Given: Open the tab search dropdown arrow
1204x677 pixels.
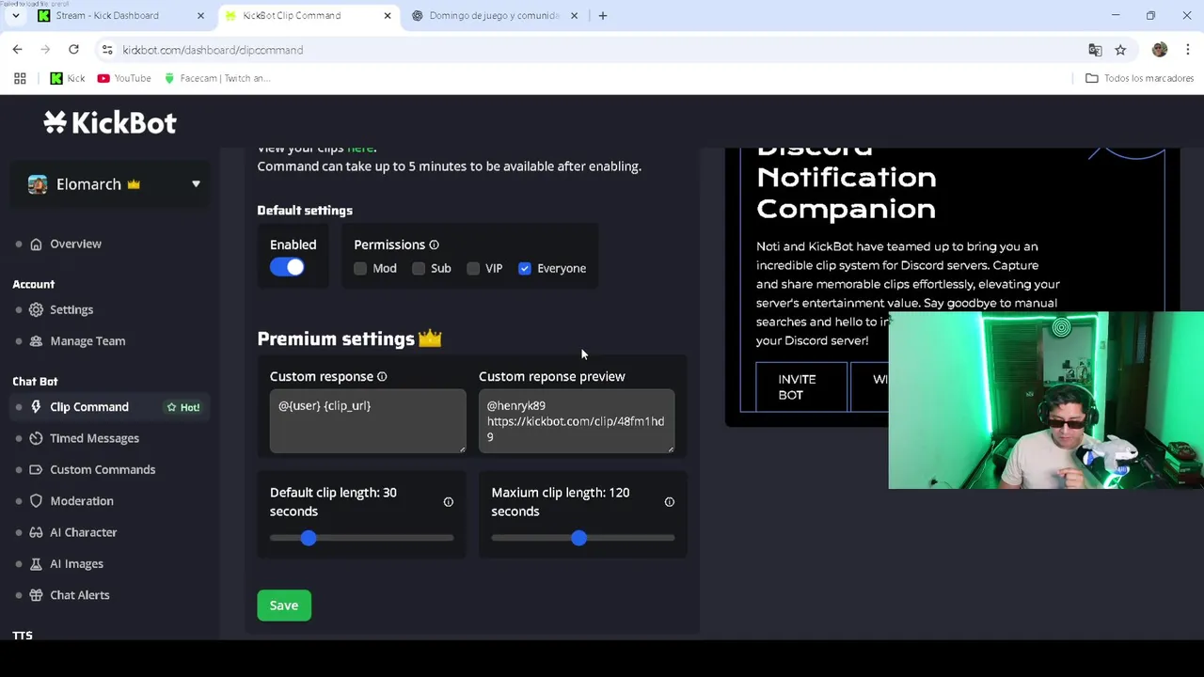Looking at the screenshot, I should click(16, 16).
